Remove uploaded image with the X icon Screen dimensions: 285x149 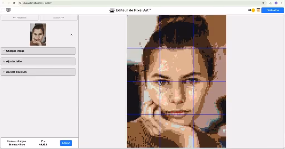[x=72, y=34]
